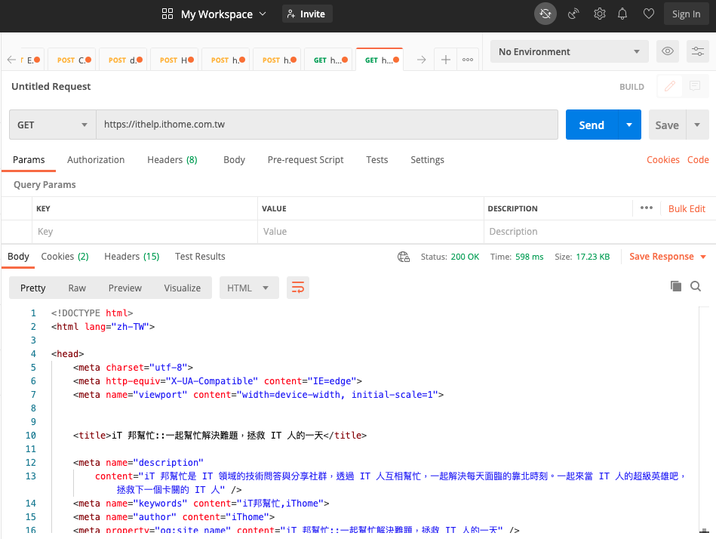The width and height of the screenshot is (716, 539).
Task: Switch to the inactive GET h... request tab
Action: (x=328, y=60)
